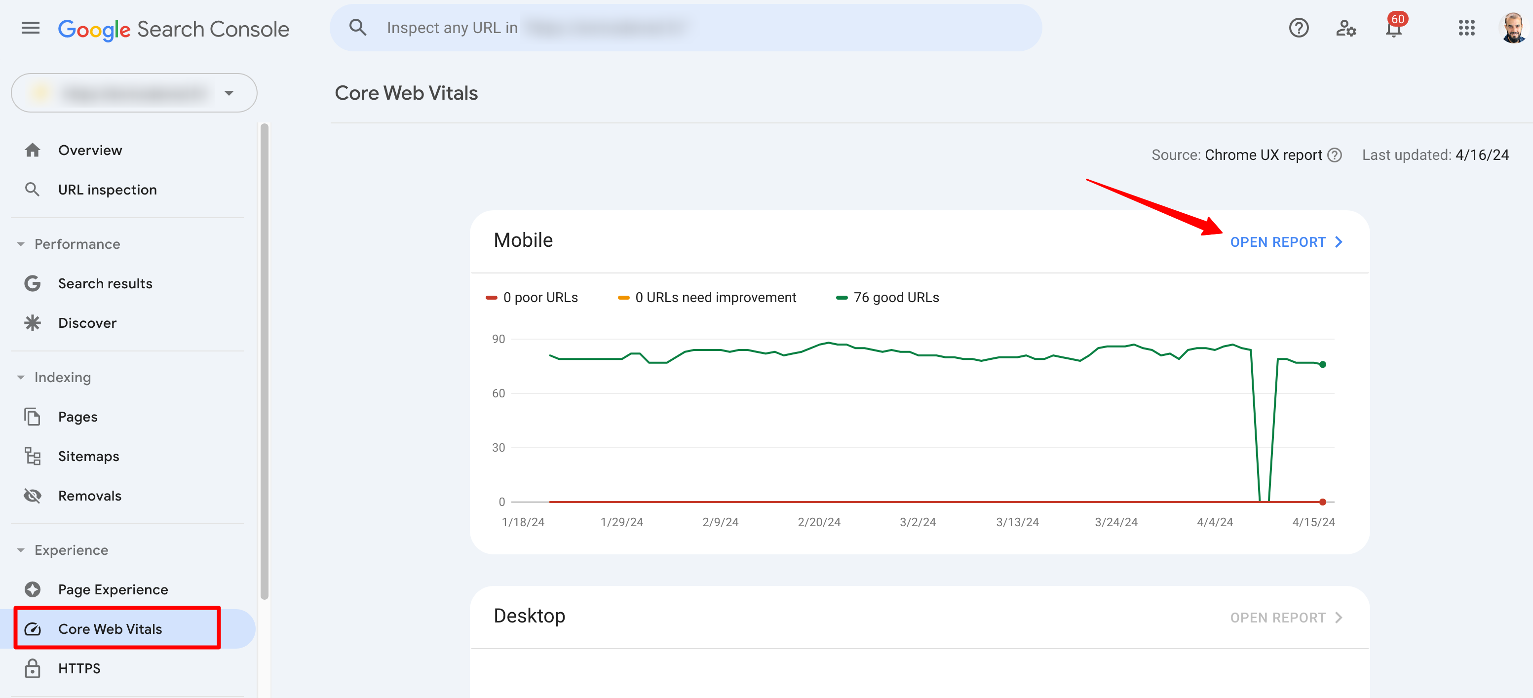Click the Mobile card title
This screenshot has width=1533, height=698.
click(523, 240)
